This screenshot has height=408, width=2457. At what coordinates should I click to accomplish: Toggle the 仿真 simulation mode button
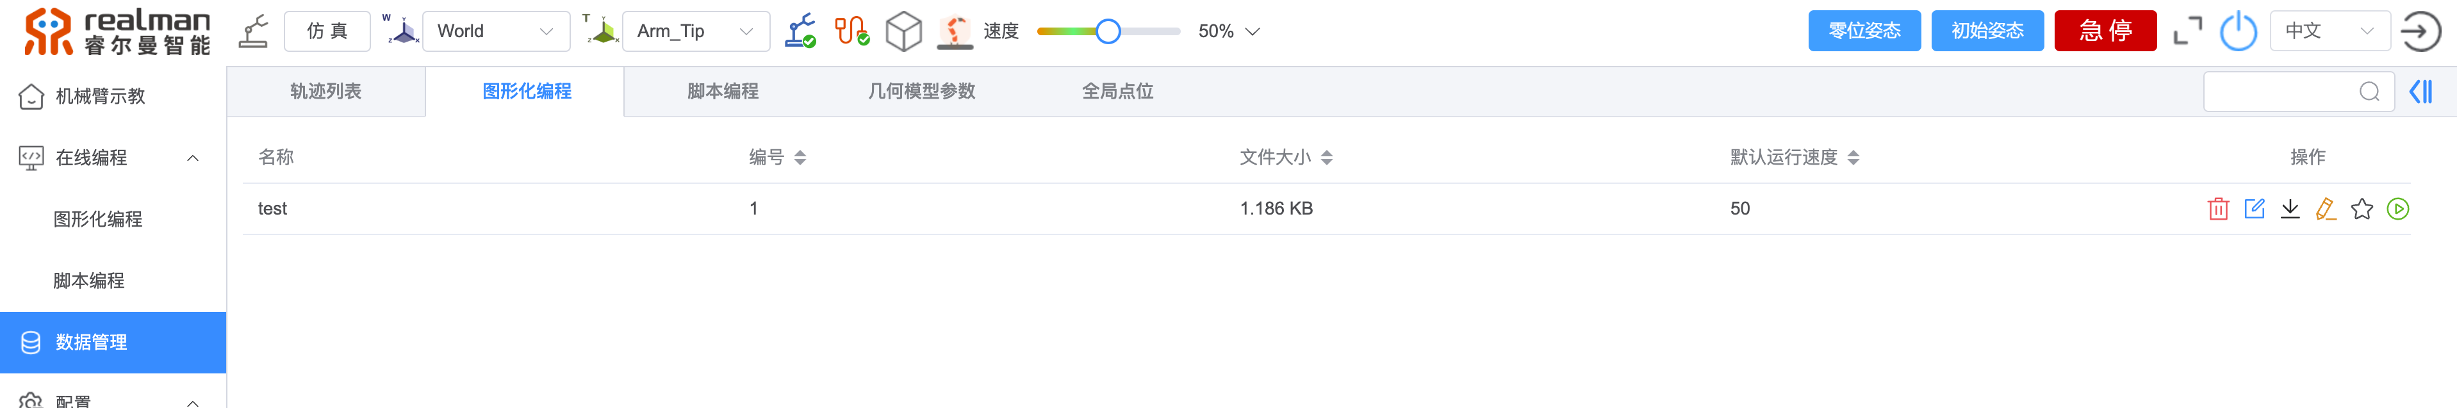pyautogui.click(x=326, y=31)
